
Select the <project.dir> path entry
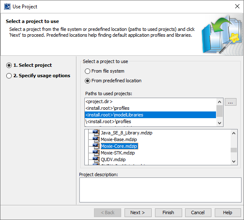click(150, 101)
